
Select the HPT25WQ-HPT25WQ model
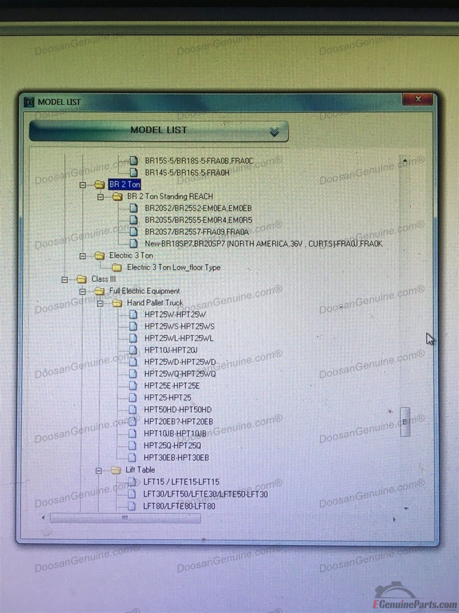[x=180, y=374]
